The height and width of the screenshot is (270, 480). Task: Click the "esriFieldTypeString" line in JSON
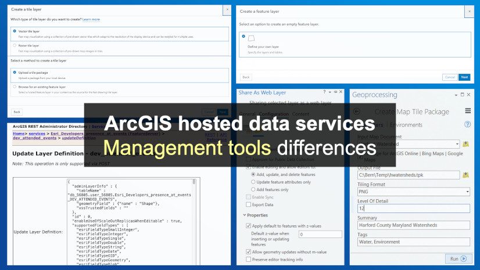101,247
